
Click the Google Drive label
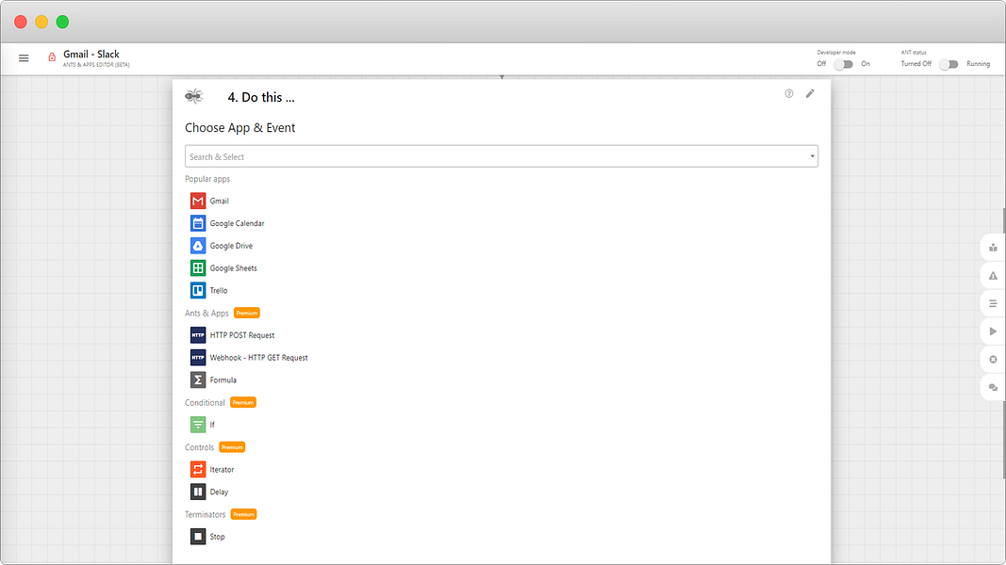point(231,246)
